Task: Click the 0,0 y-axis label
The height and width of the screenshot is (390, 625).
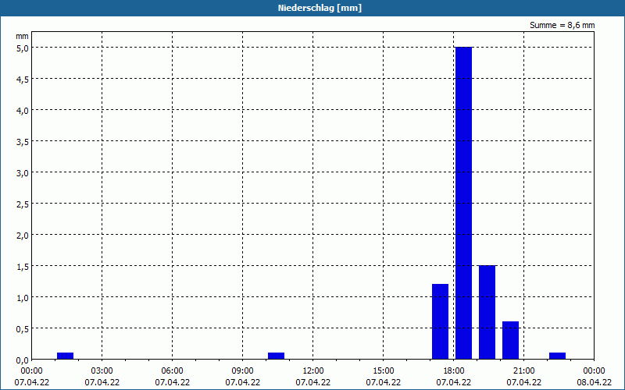Action: pyautogui.click(x=23, y=360)
